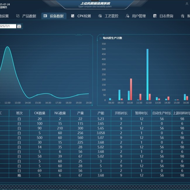Click the NG数量 cell showing 39
The width and height of the screenshot is (190, 190).
tap(60, 156)
